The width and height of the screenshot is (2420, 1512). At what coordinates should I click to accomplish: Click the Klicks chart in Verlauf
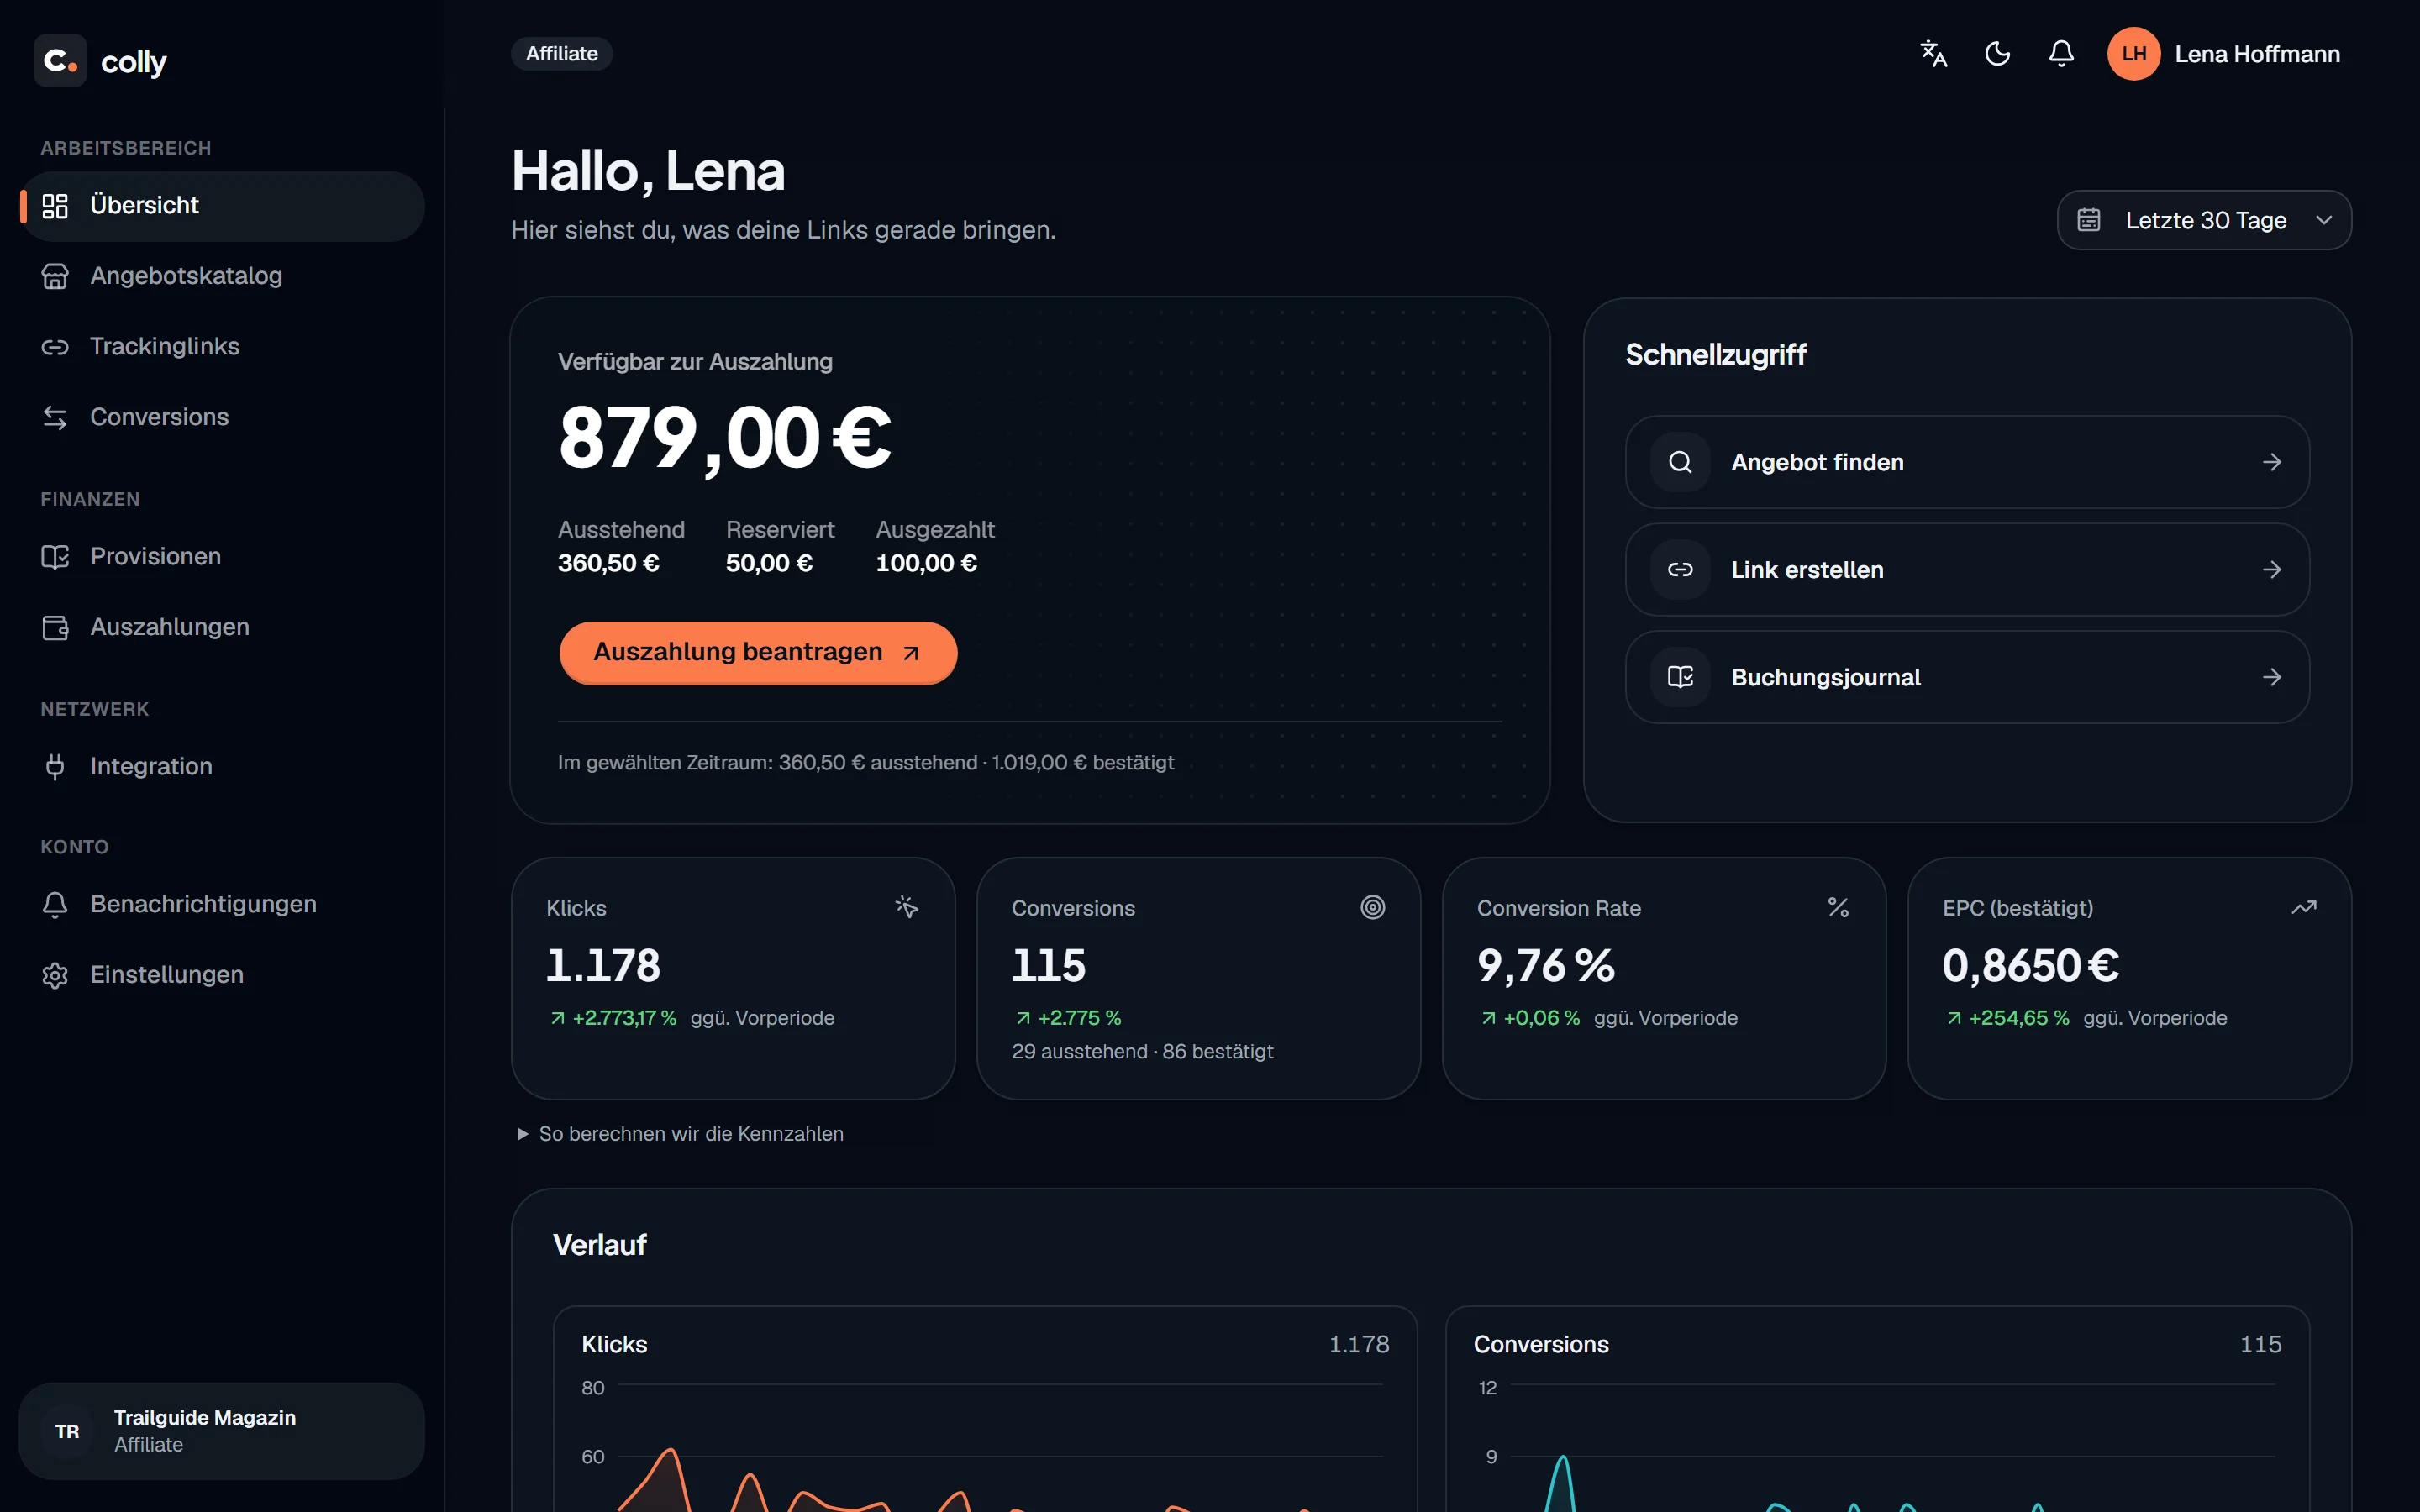985,1410
